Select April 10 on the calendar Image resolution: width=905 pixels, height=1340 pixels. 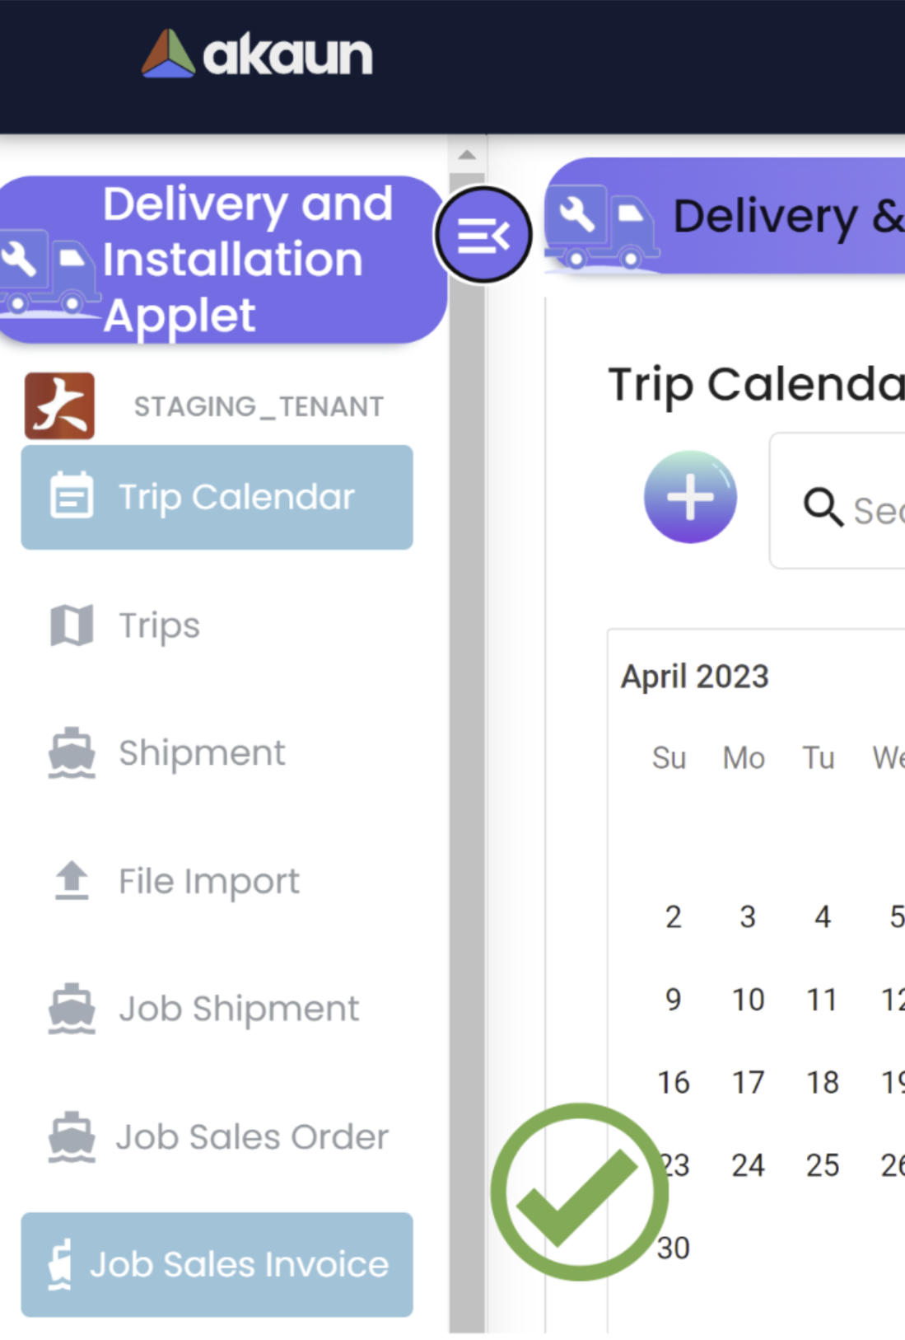(748, 1000)
